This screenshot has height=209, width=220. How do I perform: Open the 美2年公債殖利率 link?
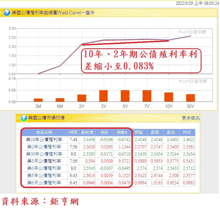tap(44, 147)
